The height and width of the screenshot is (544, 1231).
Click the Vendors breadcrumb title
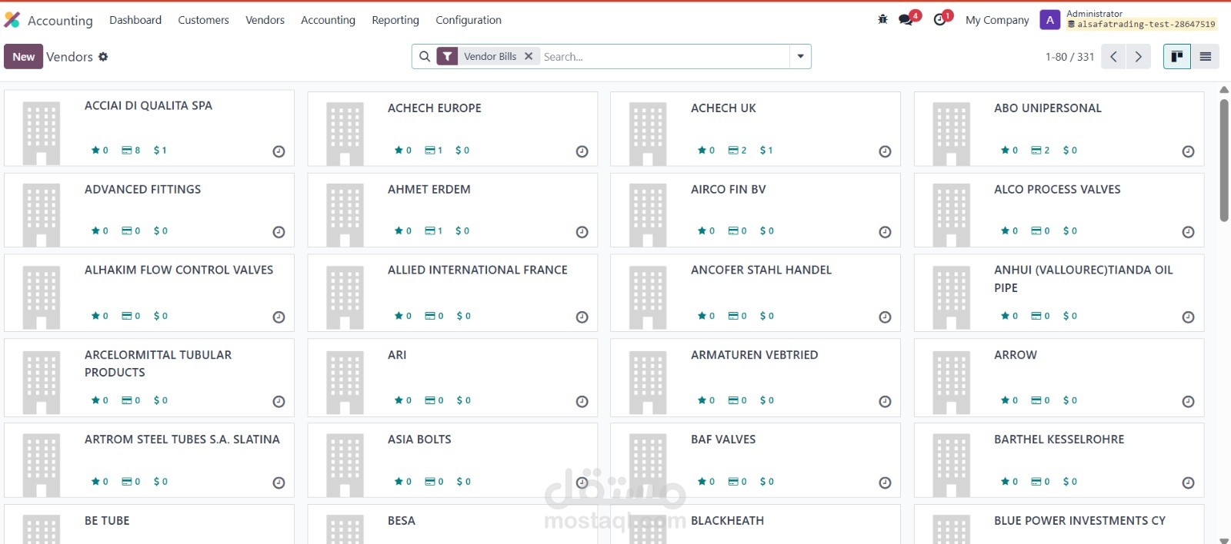point(69,57)
